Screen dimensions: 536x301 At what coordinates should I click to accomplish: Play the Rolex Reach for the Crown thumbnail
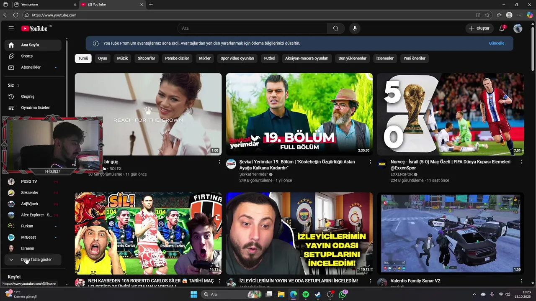point(148,114)
